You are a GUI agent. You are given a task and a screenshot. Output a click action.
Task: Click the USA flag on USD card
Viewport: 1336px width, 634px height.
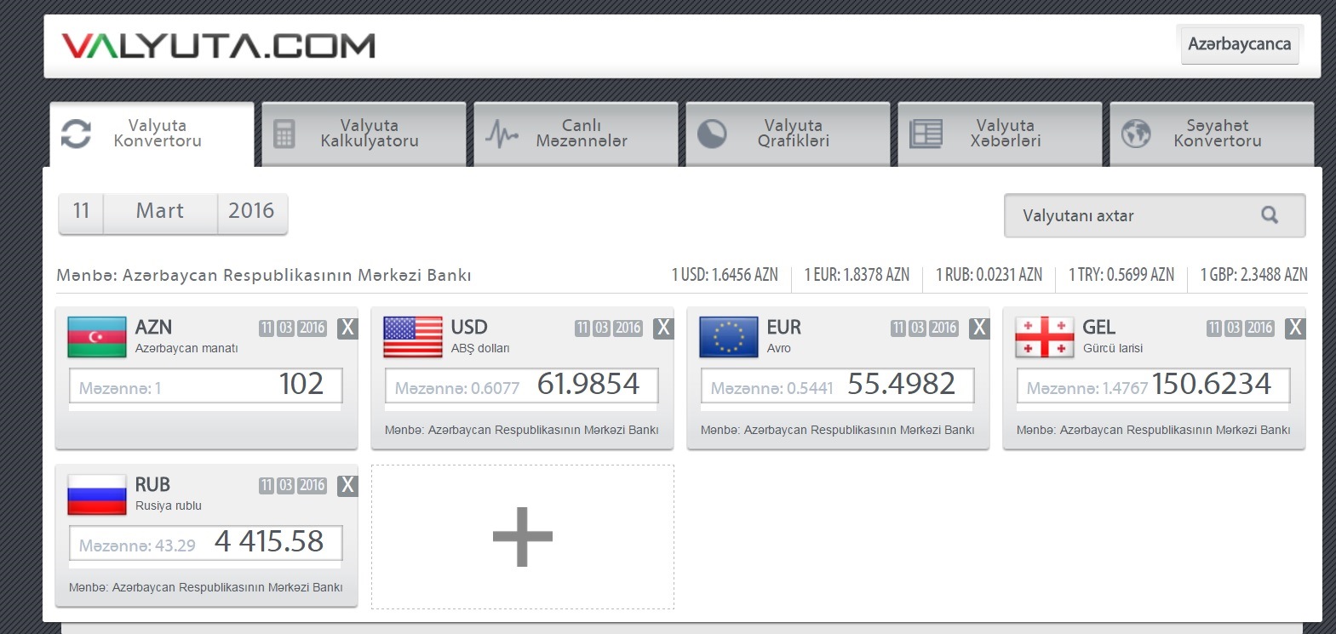click(413, 337)
